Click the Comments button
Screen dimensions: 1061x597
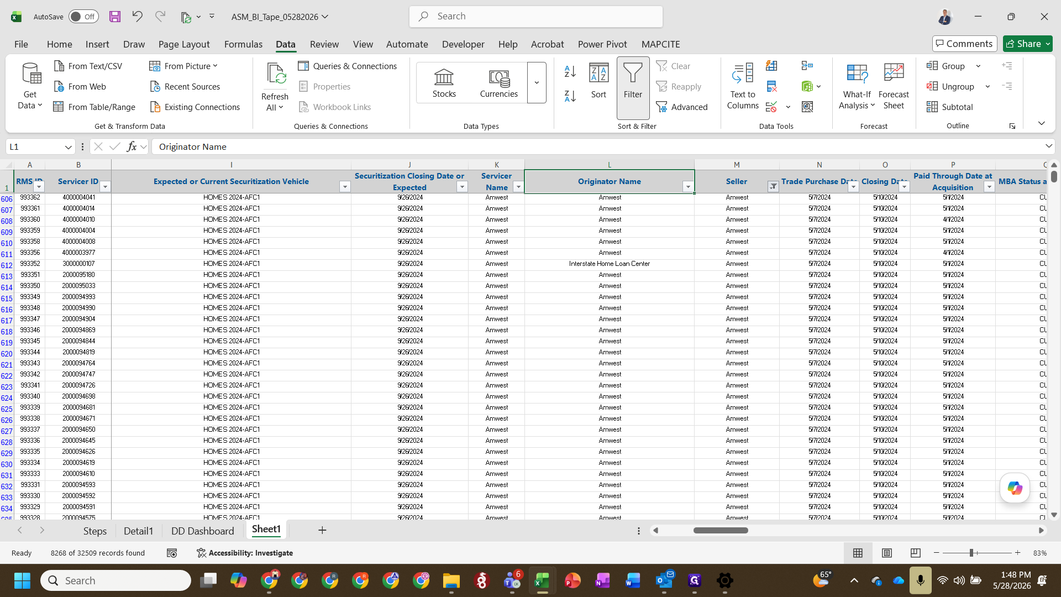tap(964, 44)
